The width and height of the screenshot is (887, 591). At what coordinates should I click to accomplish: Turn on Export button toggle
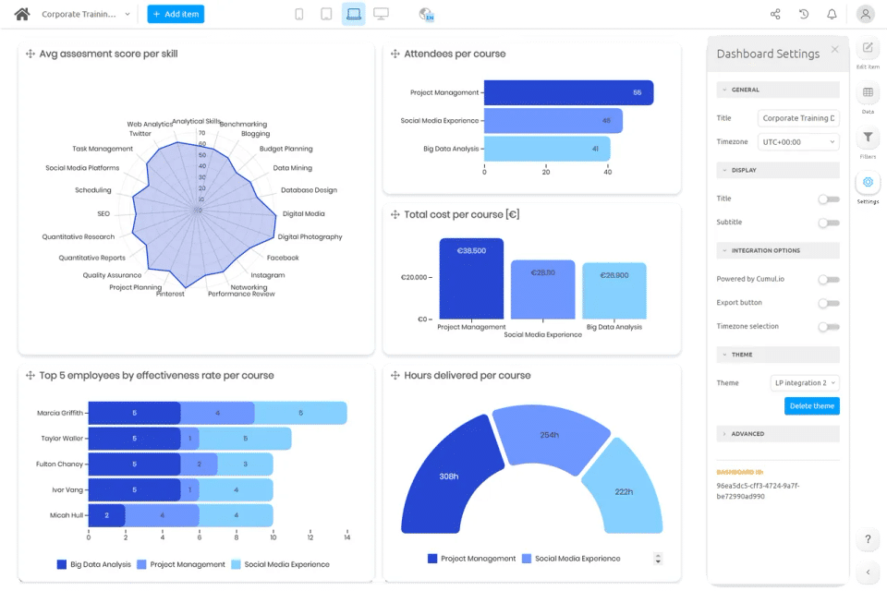829,303
